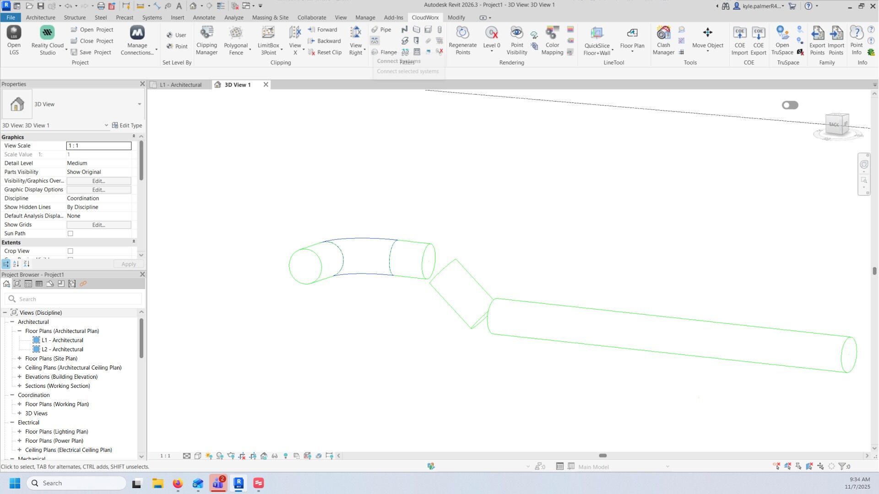Screen dimensions: 879x494
Task: Click the Regenerate Points icon
Action: (x=462, y=40)
